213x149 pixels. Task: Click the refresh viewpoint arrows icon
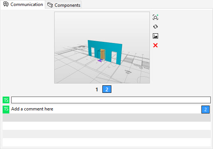(x=155, y=27)
